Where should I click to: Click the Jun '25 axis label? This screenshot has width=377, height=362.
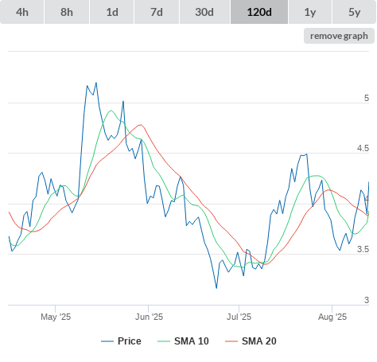coord(149,317)
